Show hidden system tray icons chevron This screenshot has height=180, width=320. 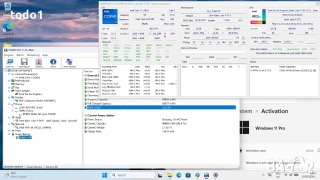(x=263, y=175)
